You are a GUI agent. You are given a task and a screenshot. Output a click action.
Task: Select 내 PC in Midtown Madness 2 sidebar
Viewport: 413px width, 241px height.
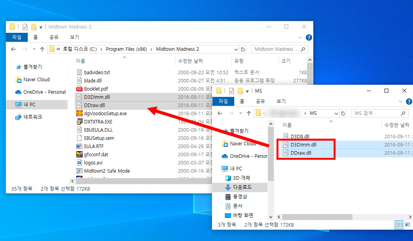[x=37, y=104]
